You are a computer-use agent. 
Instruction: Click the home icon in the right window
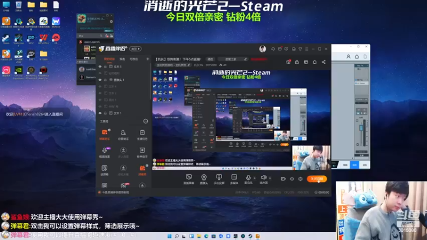point(357,57)
